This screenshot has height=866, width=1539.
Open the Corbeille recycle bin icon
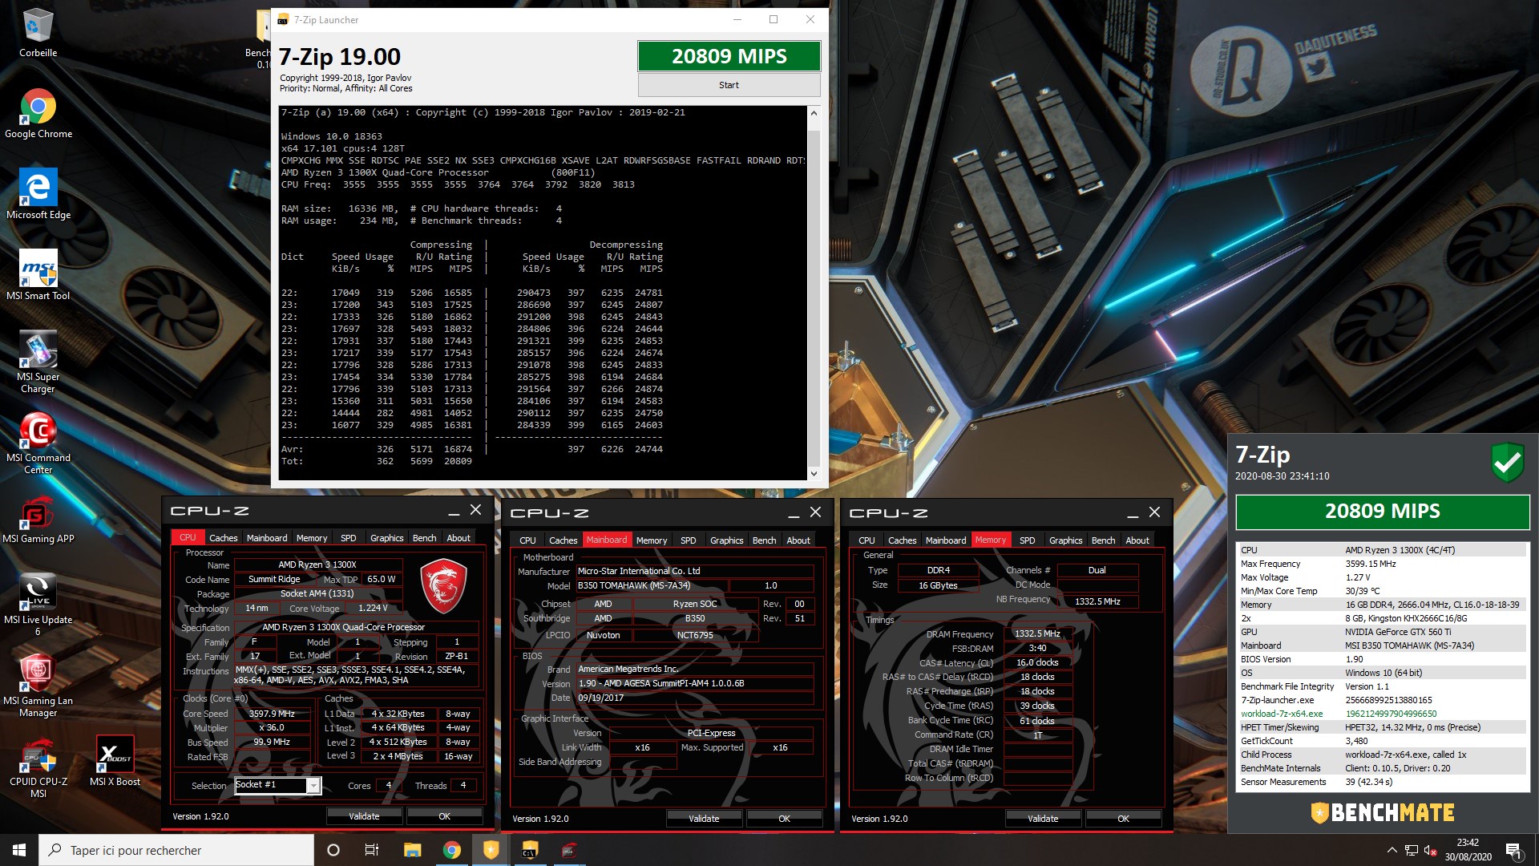point(38,34)
